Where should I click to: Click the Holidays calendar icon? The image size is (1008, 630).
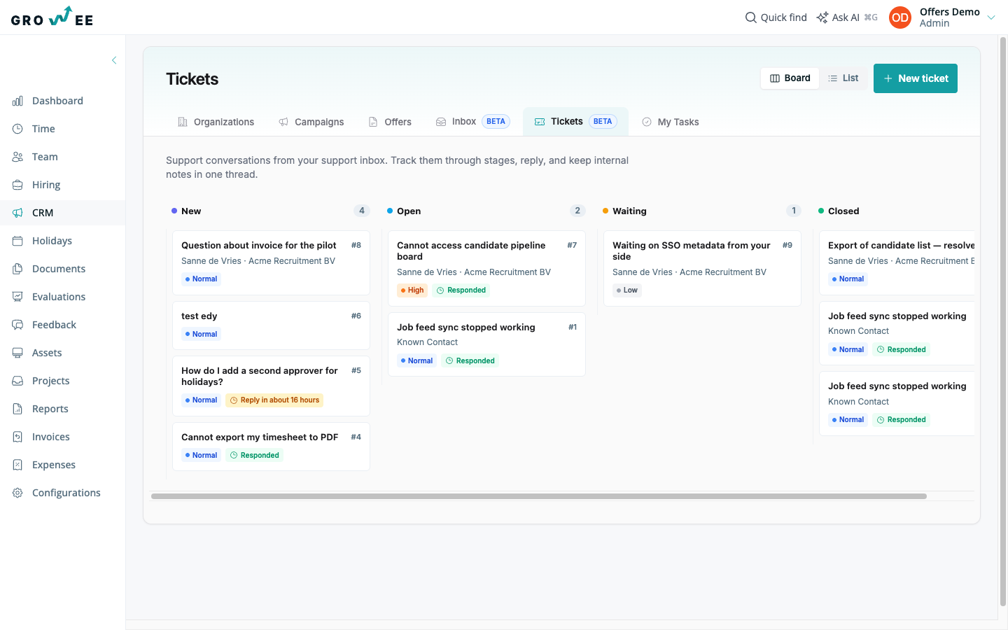17,241
